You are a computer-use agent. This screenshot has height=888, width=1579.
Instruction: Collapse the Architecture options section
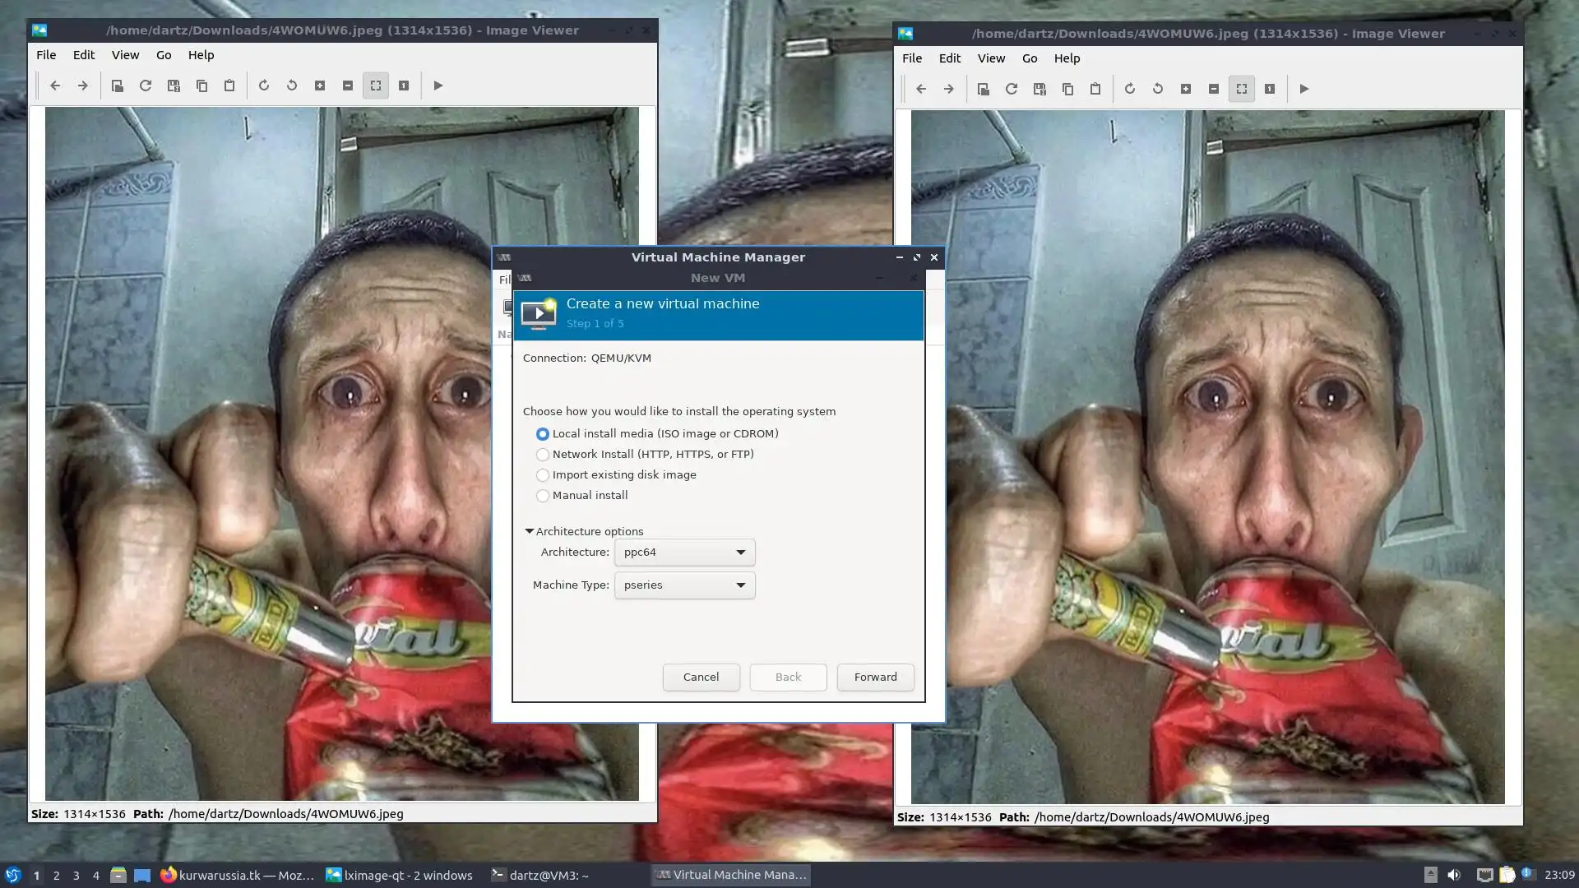(530, 532)
